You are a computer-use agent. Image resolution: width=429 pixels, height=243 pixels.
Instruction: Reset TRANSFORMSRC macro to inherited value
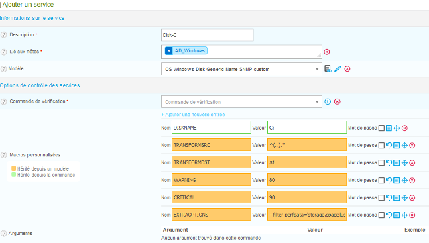(x=389, y=146)
